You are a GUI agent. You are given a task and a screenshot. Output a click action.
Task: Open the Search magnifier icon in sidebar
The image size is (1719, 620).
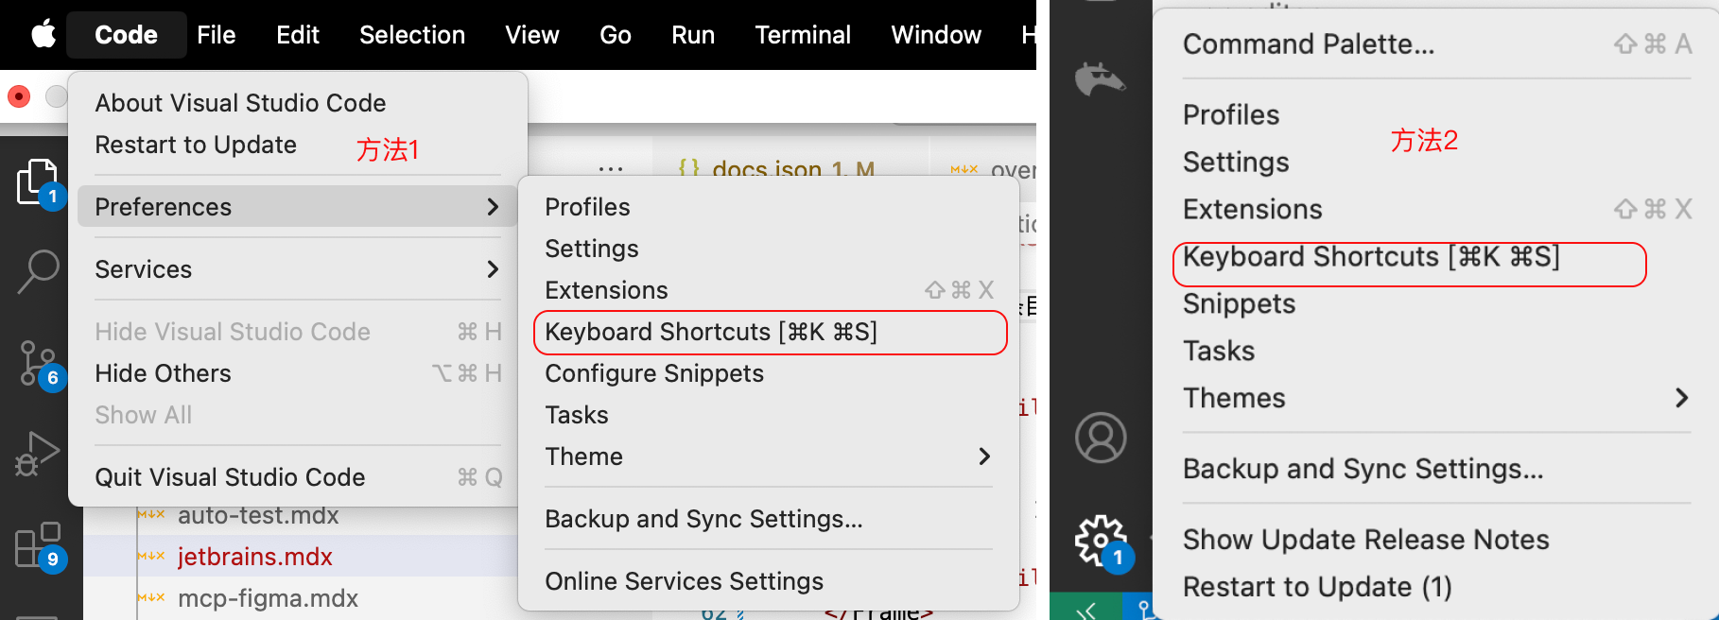point(38,270)
